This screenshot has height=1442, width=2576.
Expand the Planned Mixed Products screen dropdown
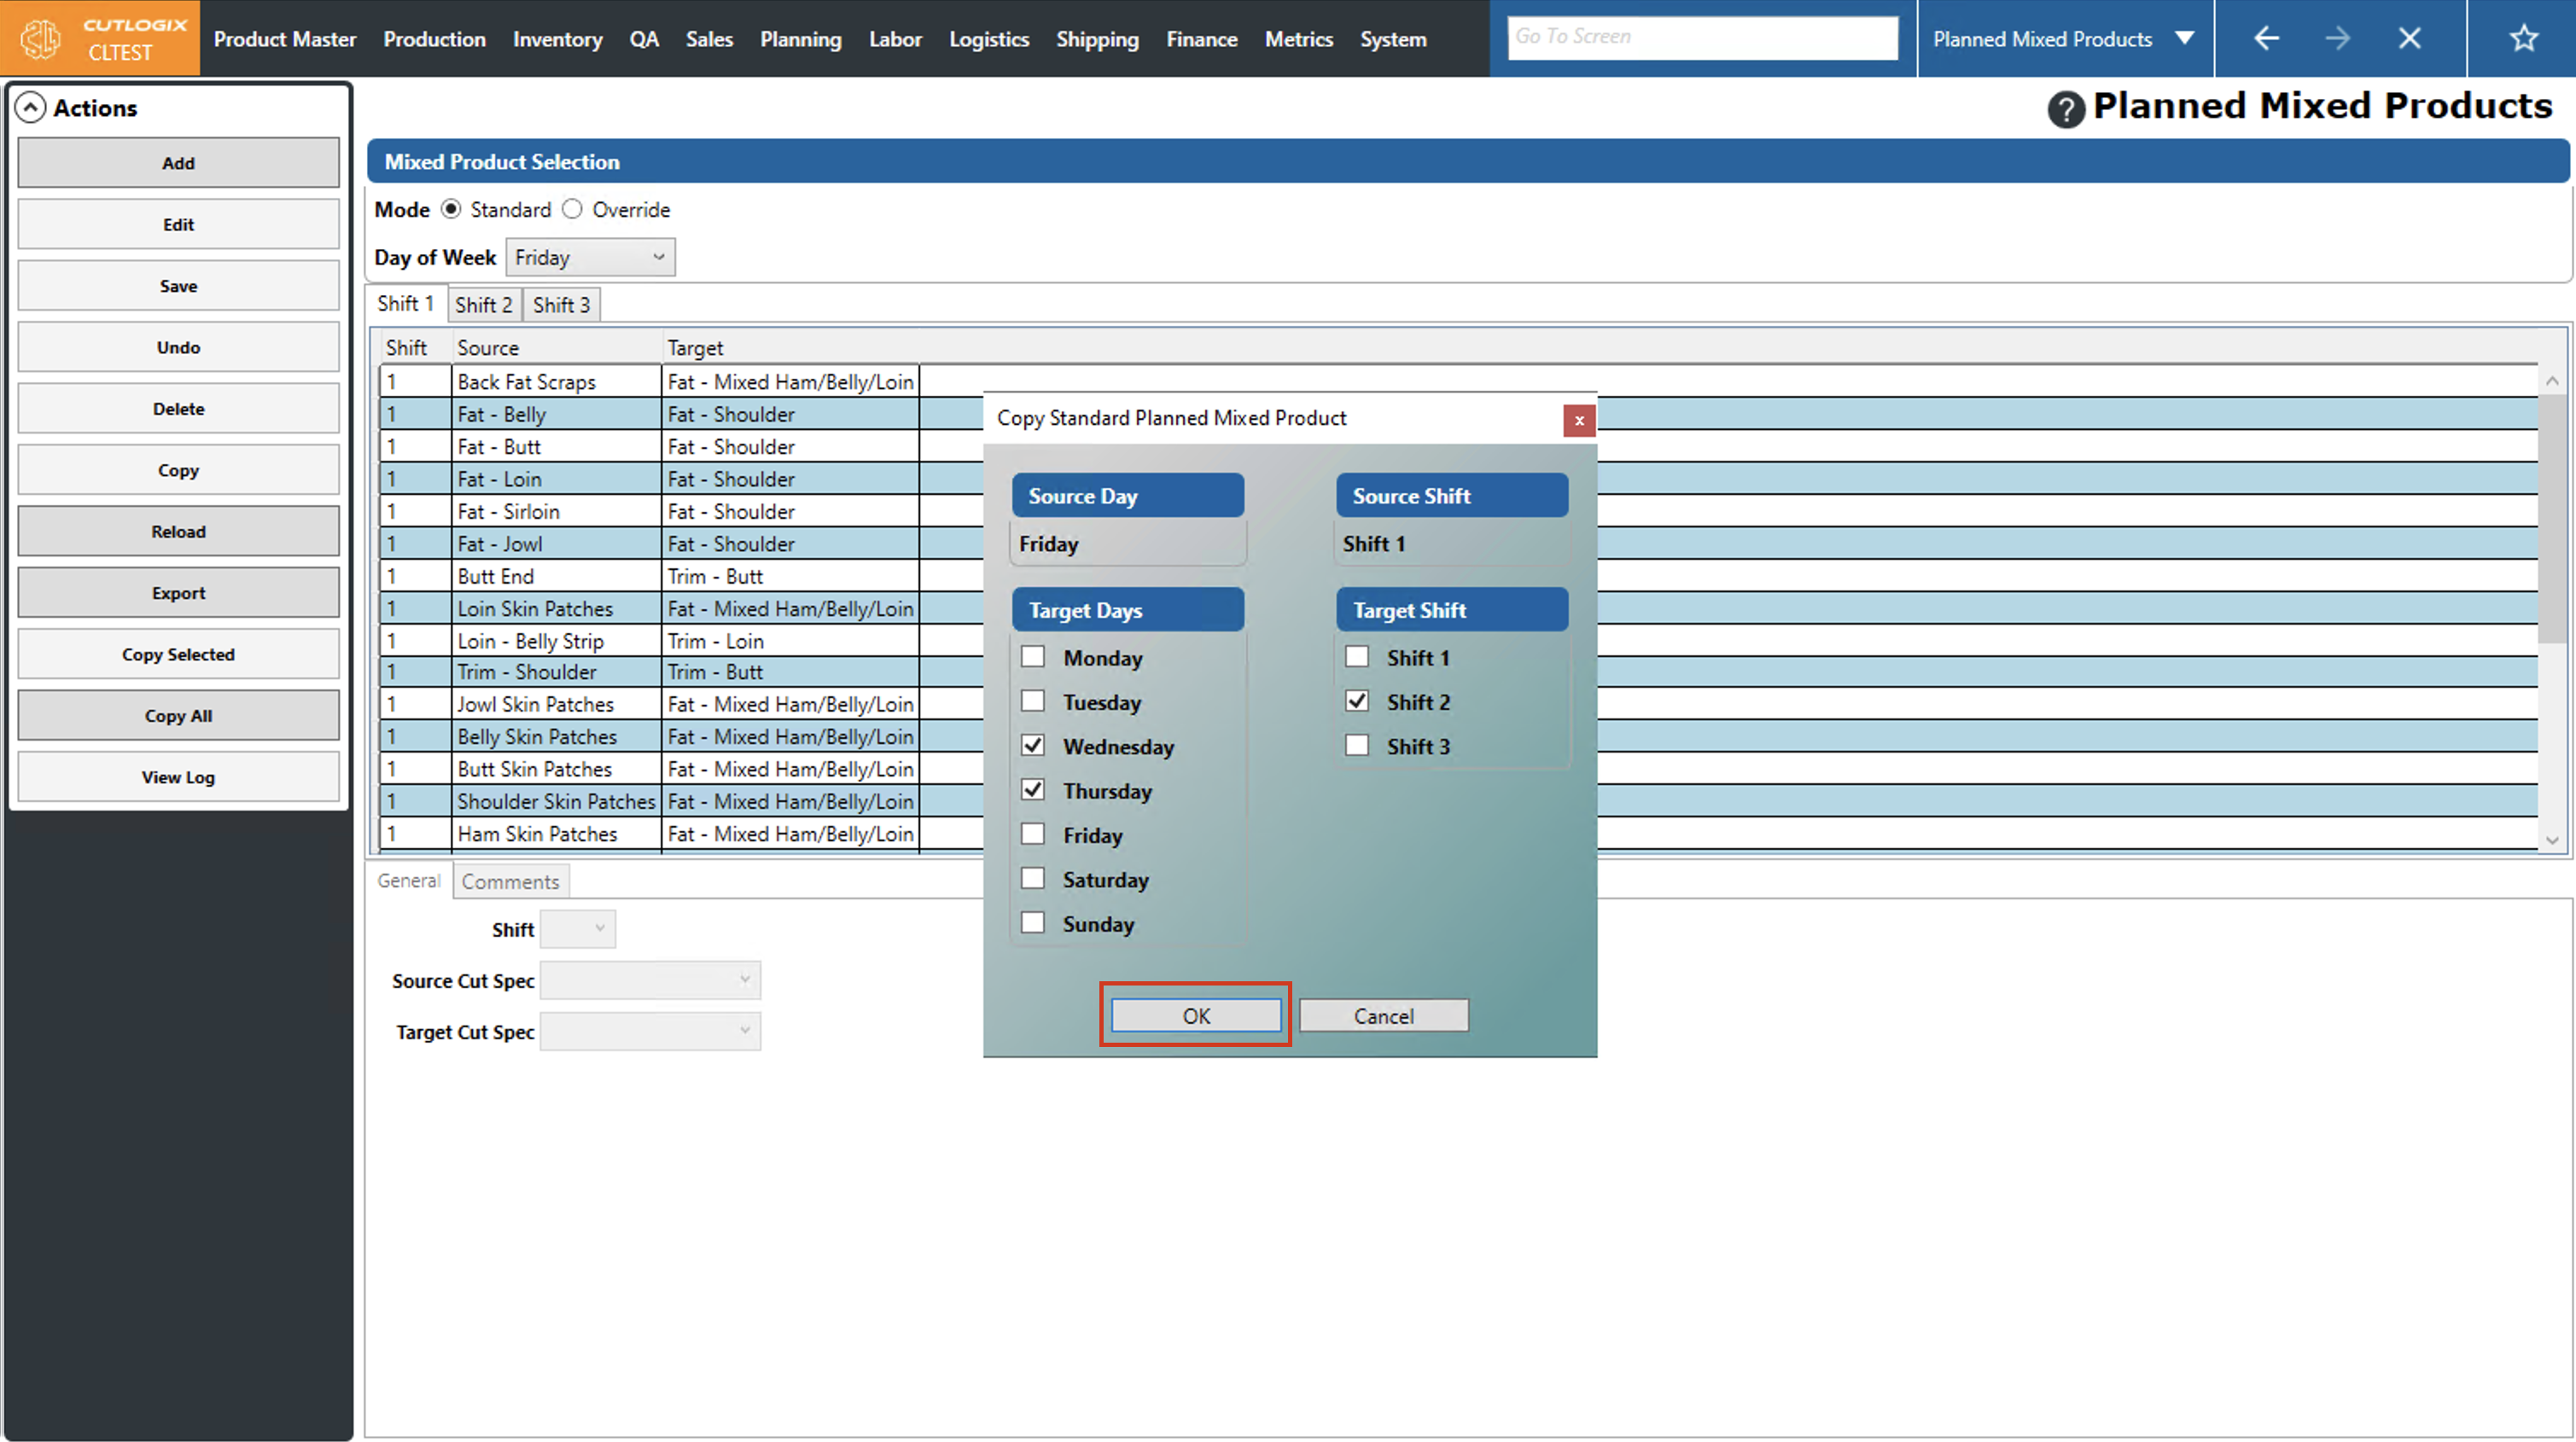pos(2186,39)
